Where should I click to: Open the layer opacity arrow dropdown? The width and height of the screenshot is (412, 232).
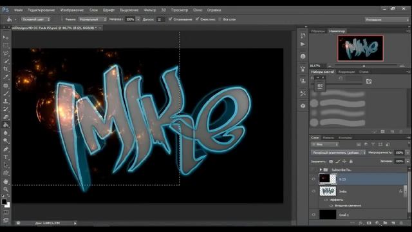407,153
